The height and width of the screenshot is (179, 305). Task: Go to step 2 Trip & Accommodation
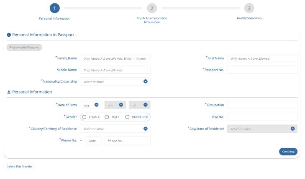pyautogui.click(x=152, y=8)
